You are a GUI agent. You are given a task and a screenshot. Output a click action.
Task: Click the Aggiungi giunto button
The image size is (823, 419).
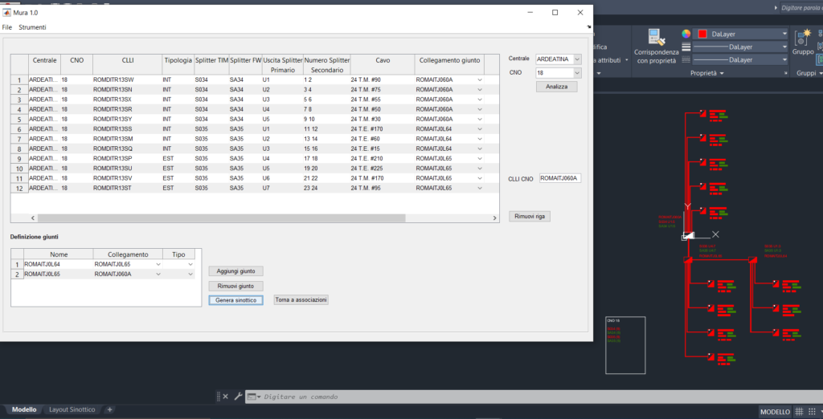click(x=235, y=271)
